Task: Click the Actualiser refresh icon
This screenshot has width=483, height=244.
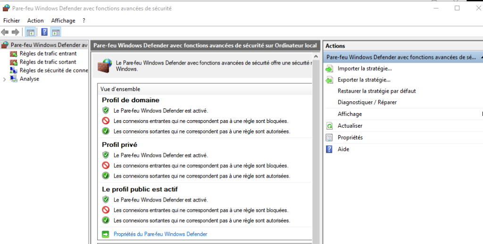Action: tap(329, 126)
